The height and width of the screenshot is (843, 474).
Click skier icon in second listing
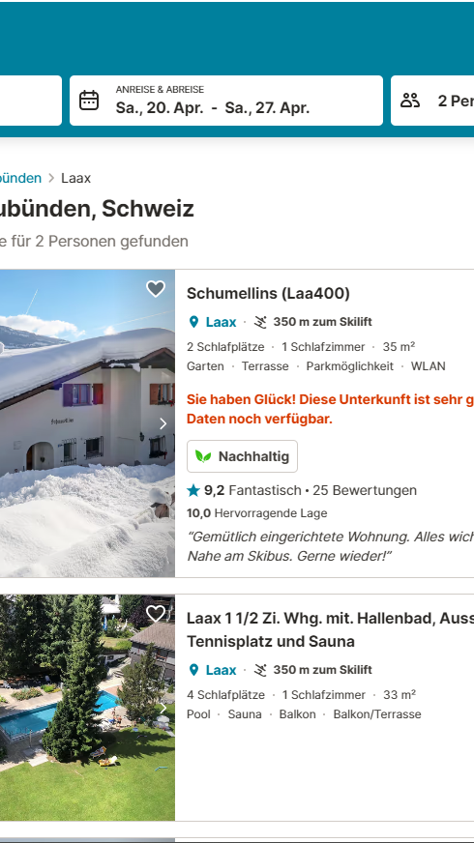point(260,670)
